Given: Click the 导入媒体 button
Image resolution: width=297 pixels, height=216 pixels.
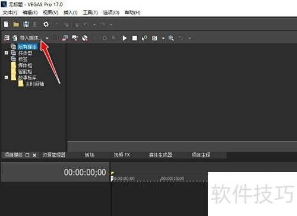Looking at the screenshot, I should click(x=28, y=38).
